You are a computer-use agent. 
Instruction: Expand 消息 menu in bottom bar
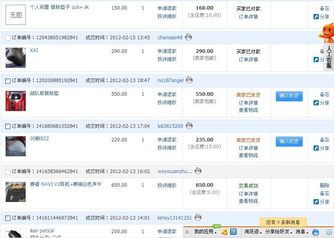click(x=302, y=232)
